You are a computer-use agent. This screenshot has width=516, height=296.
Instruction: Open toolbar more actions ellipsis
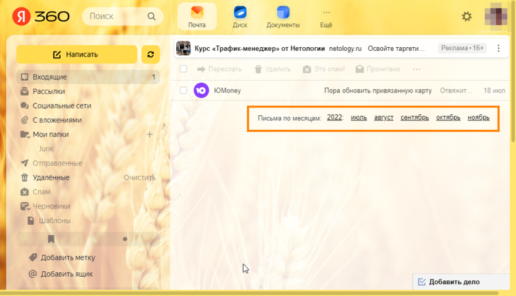pyautogui.click(x=416, y=69)
